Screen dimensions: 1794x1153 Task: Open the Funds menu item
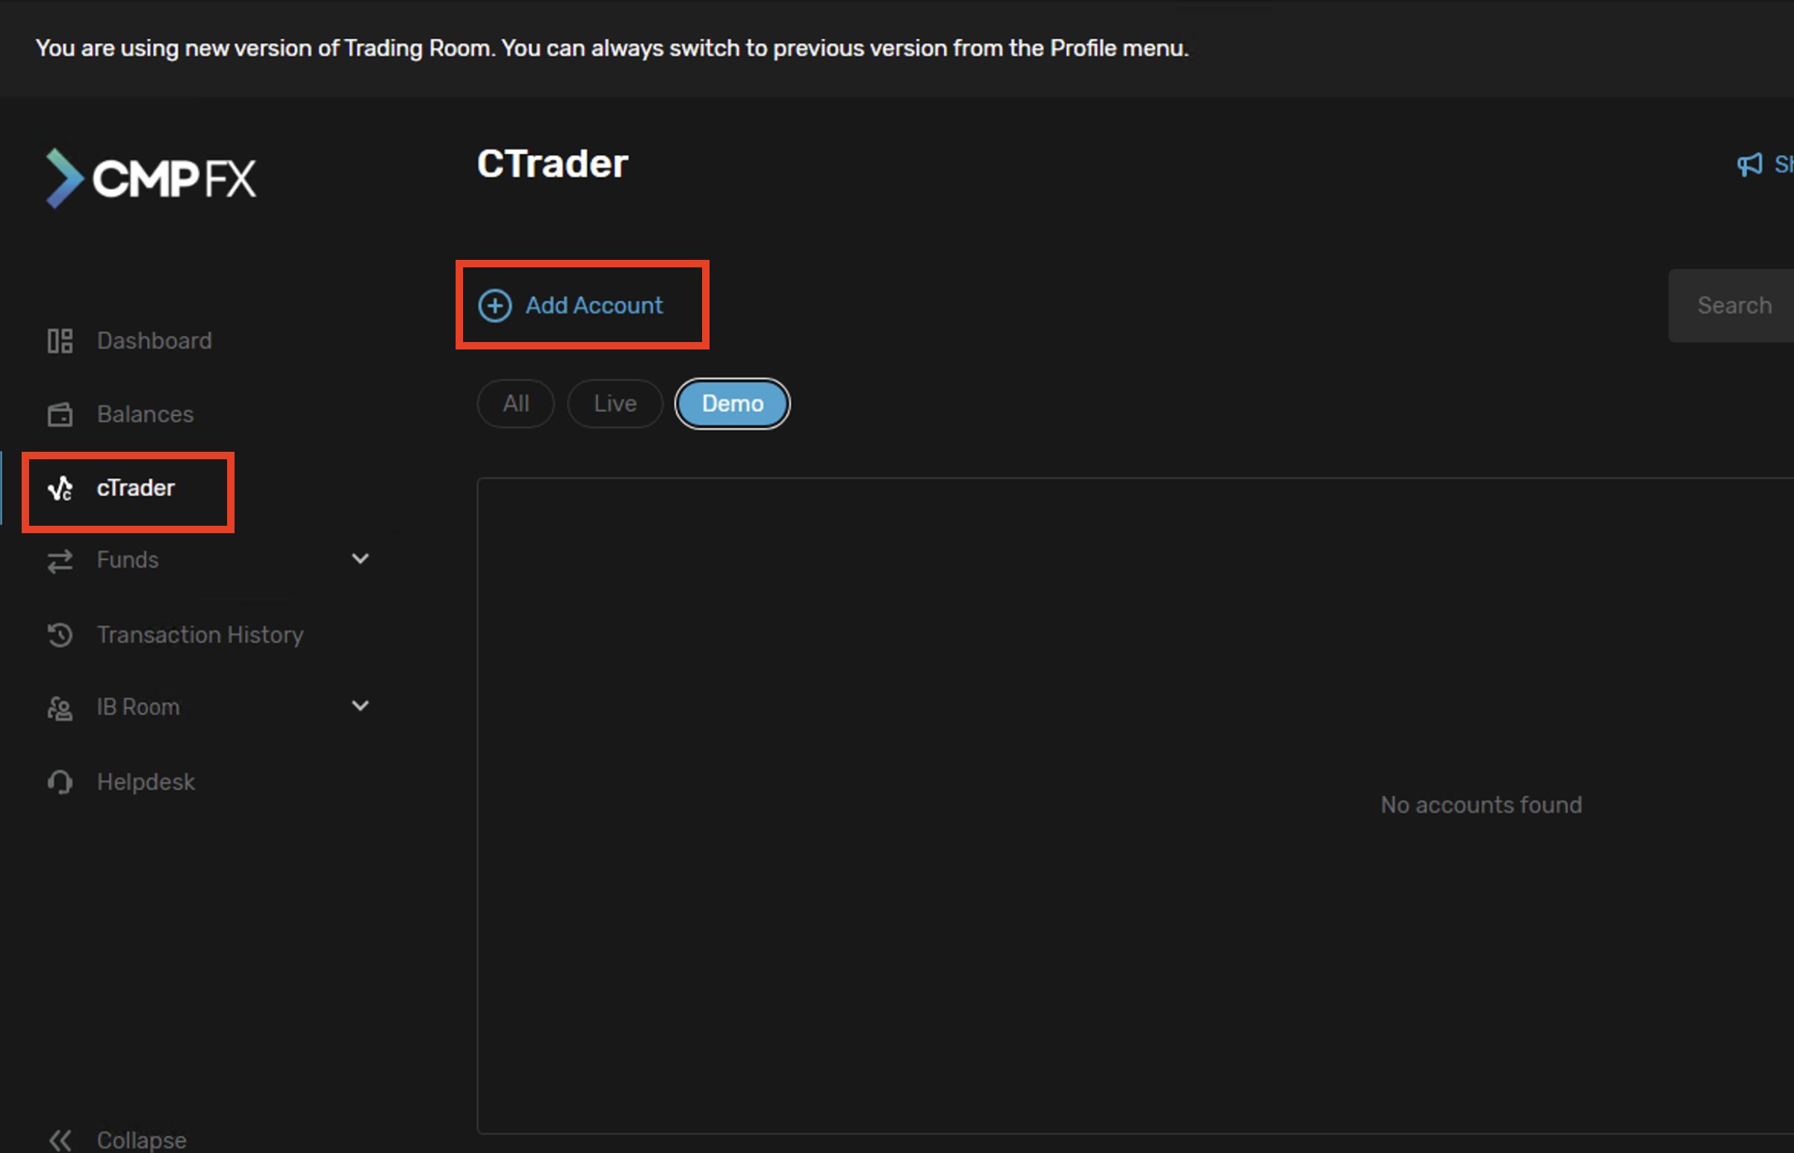pos(127,560)
